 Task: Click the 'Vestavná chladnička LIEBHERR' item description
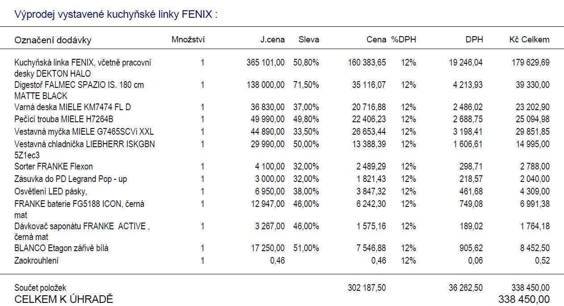[x=84, y=144]
